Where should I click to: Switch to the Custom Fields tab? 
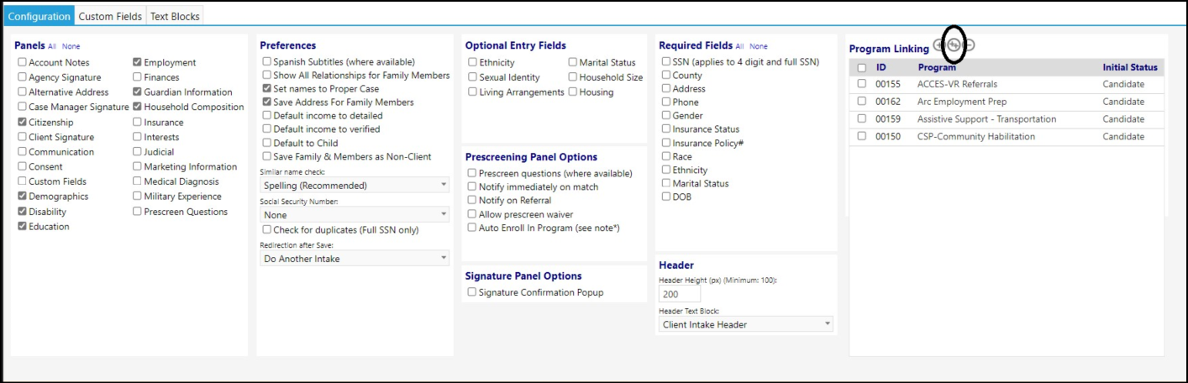[x=110, y=16]
